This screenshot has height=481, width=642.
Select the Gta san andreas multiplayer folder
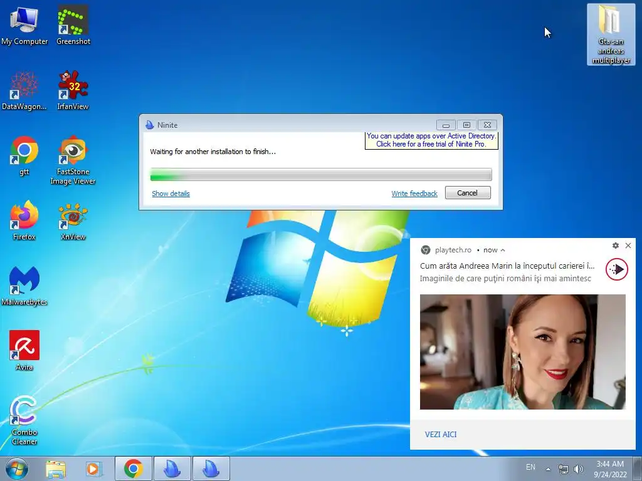pyautogui.click(x=611, y=35)
